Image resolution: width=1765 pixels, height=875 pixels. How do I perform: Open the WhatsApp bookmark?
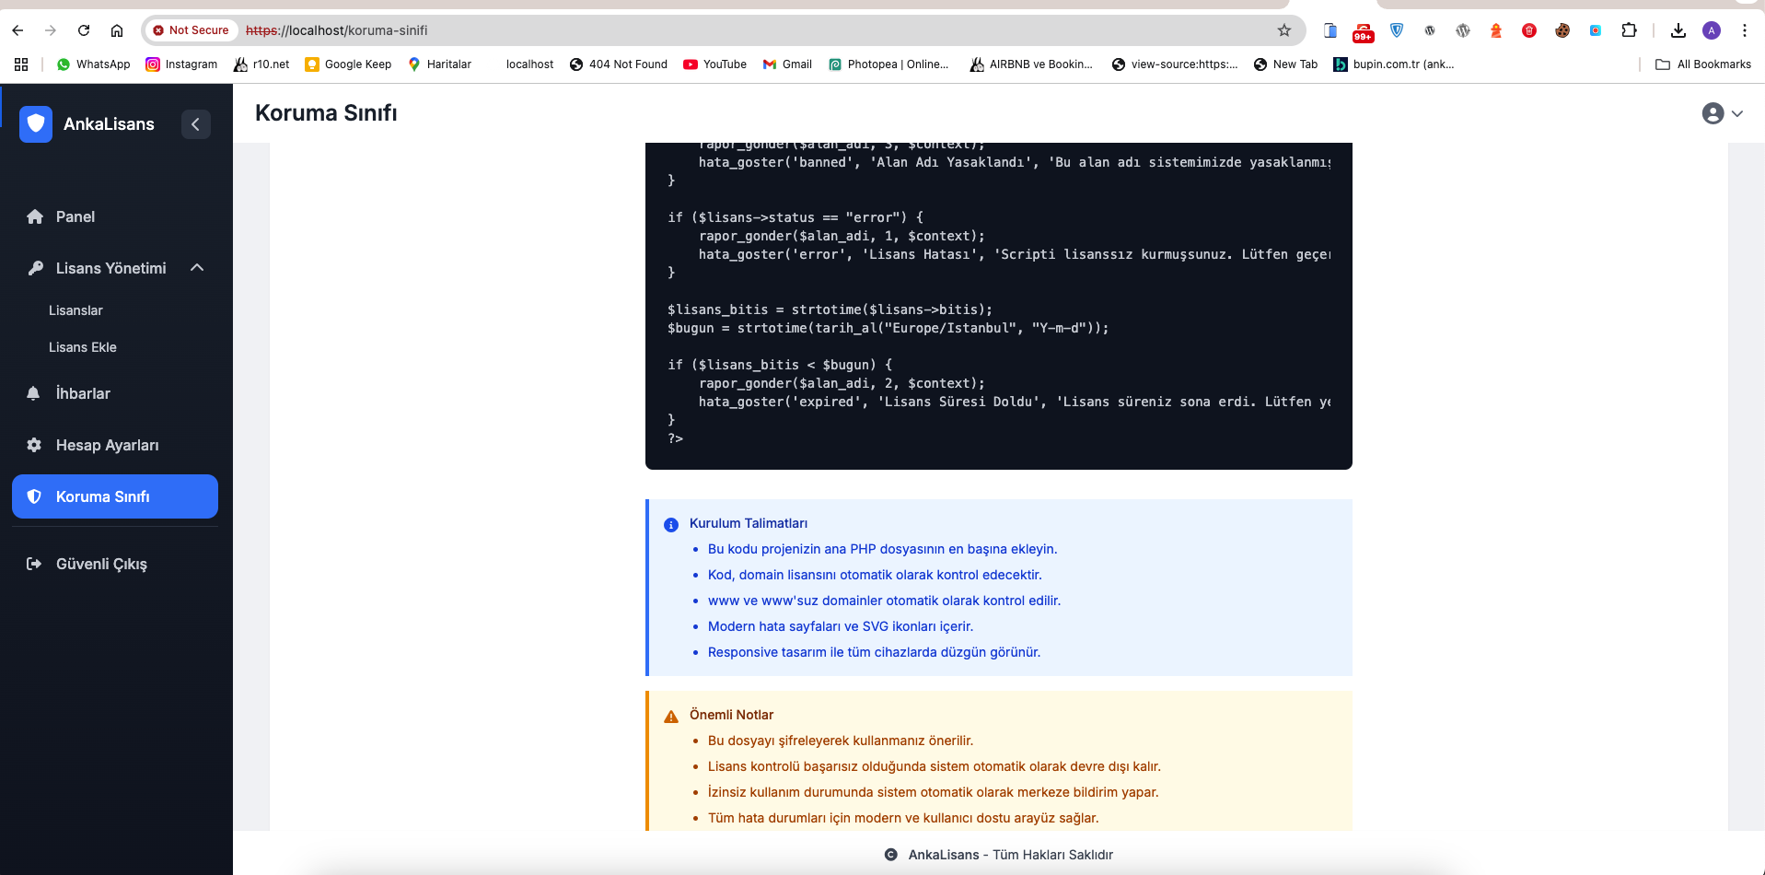pyautogui.click(x=93, y=64)
